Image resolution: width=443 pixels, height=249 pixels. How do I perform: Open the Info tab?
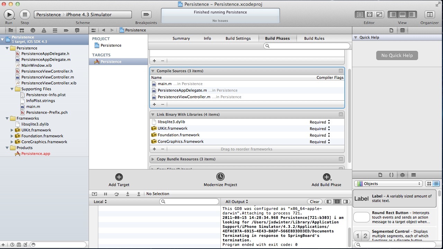tap(207, 38)
